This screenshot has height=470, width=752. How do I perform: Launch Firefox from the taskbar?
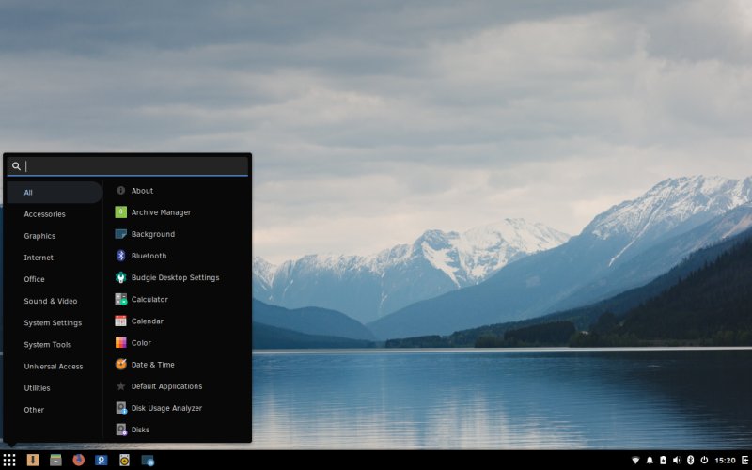79,460
